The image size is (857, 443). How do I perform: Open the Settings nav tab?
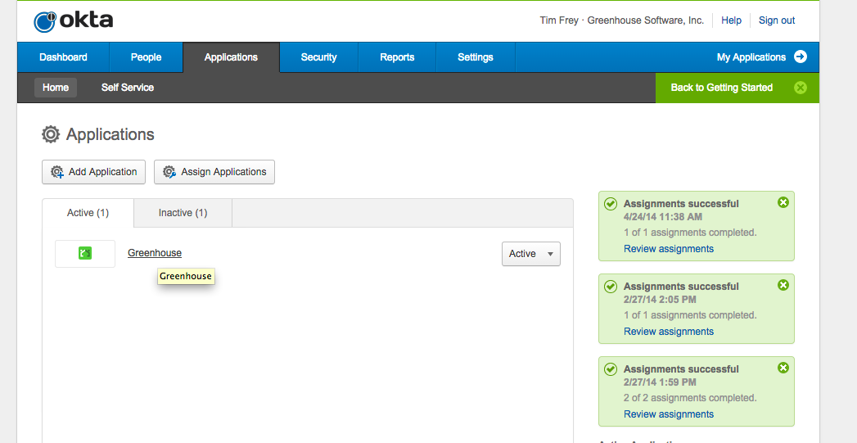[476, 57]
